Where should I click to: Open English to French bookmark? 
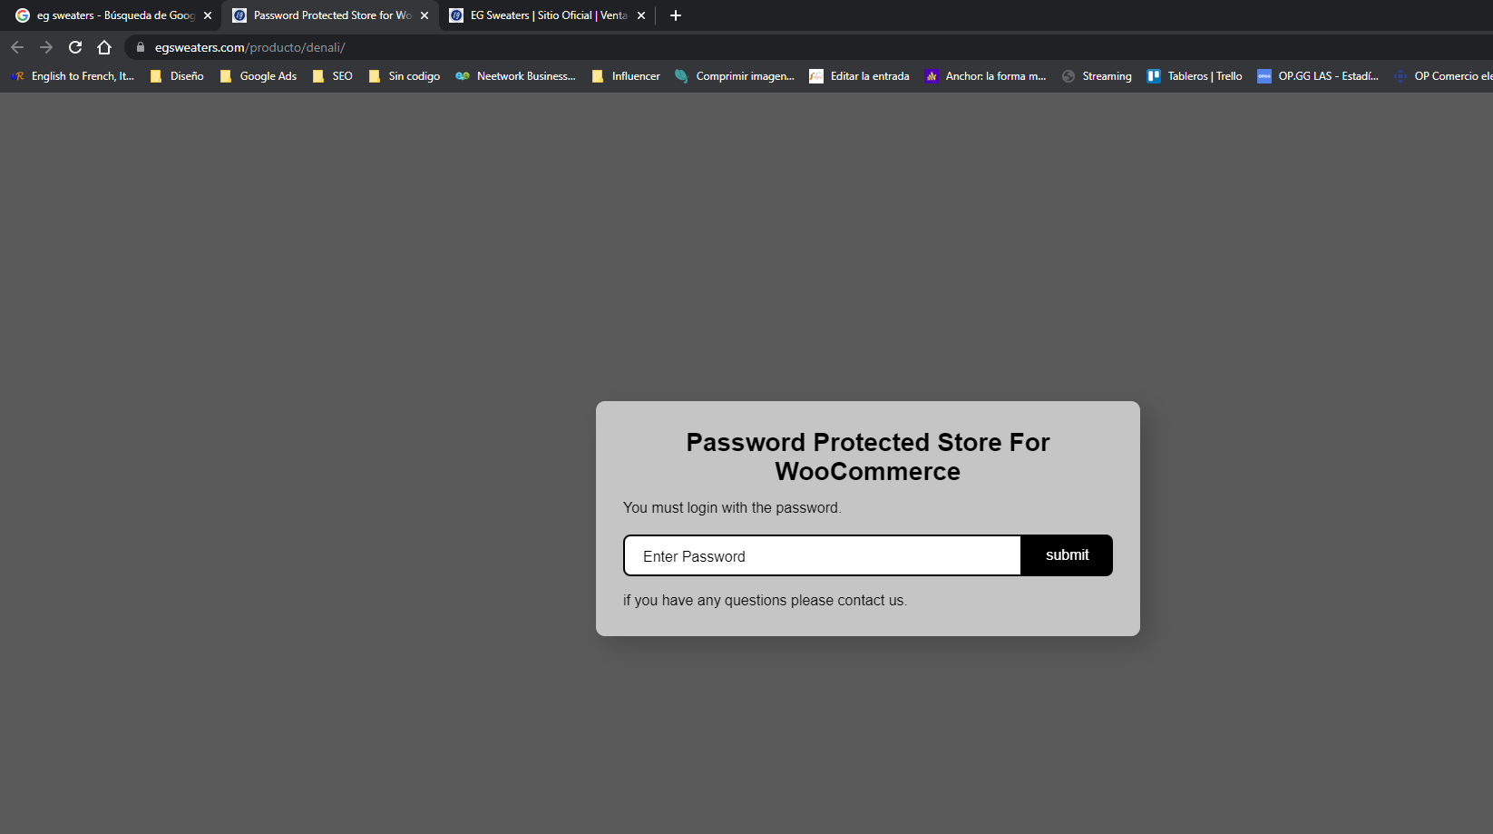(73, 76)
